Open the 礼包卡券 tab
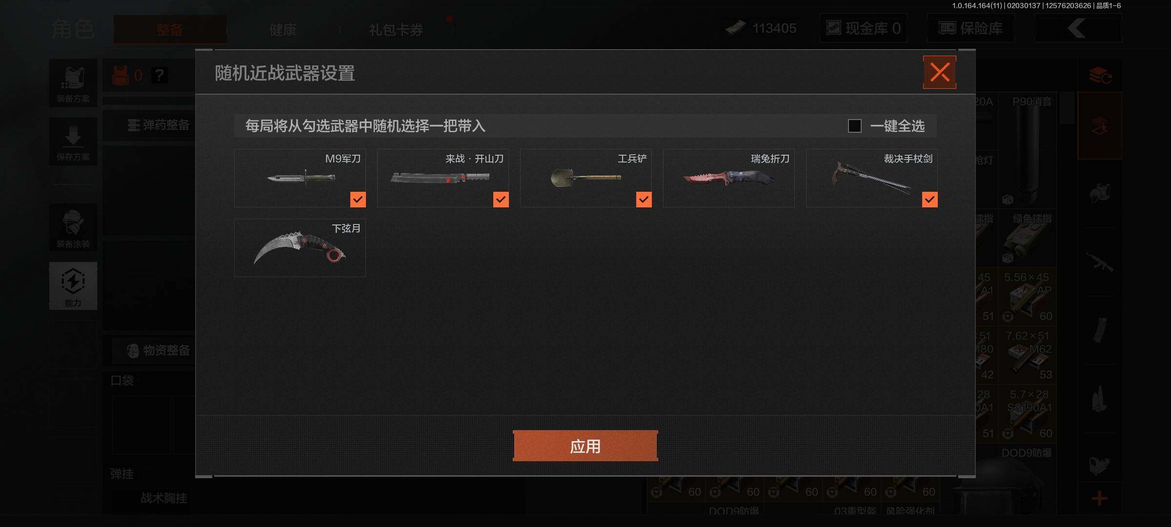Screen dimensions: 1171x527 point(396,30)
